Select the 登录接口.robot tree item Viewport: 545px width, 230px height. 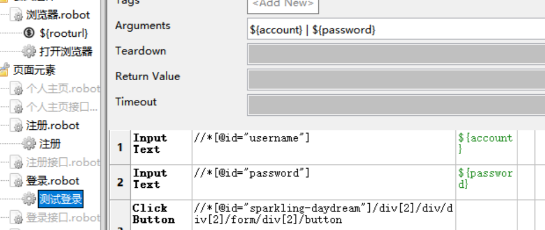click(x=63, y=218)
